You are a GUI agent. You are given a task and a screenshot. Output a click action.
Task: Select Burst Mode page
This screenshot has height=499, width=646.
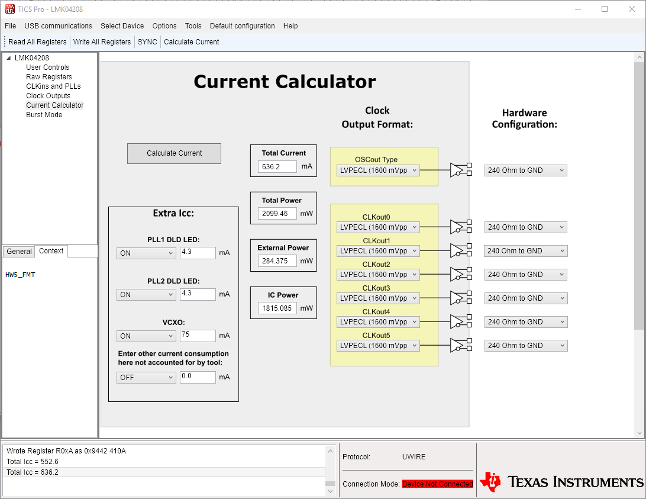[44, 115]
